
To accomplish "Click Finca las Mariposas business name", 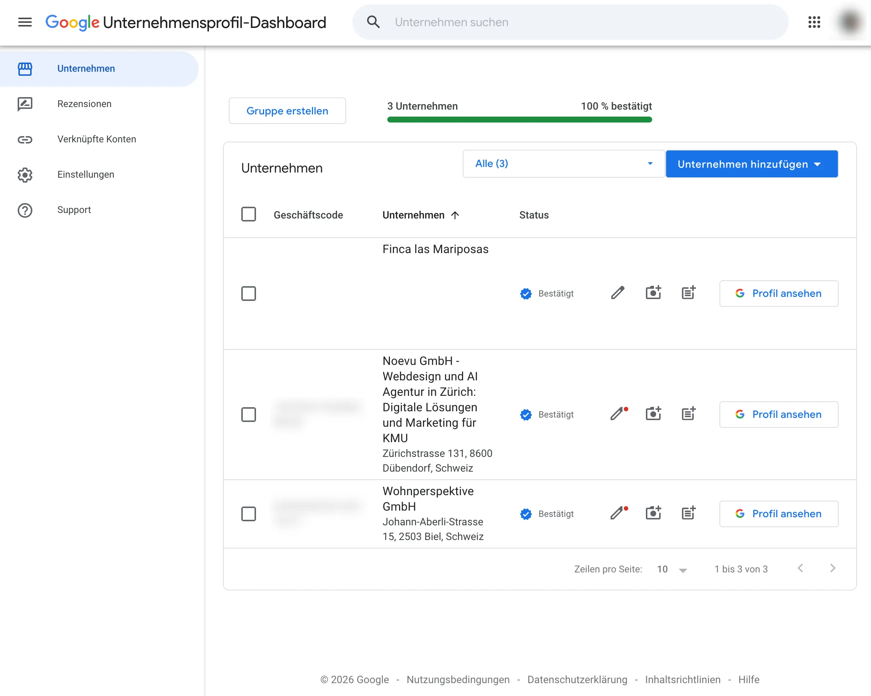I will [435, 249].
